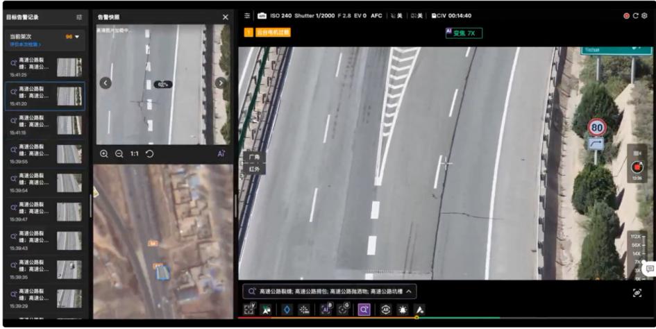Toggle the 广角 wide-angle camera view

point(254,158)
